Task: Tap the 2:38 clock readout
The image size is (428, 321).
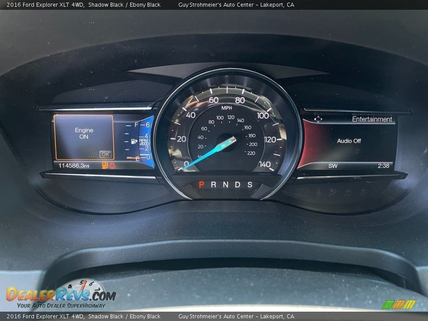Action: point(383,166)
